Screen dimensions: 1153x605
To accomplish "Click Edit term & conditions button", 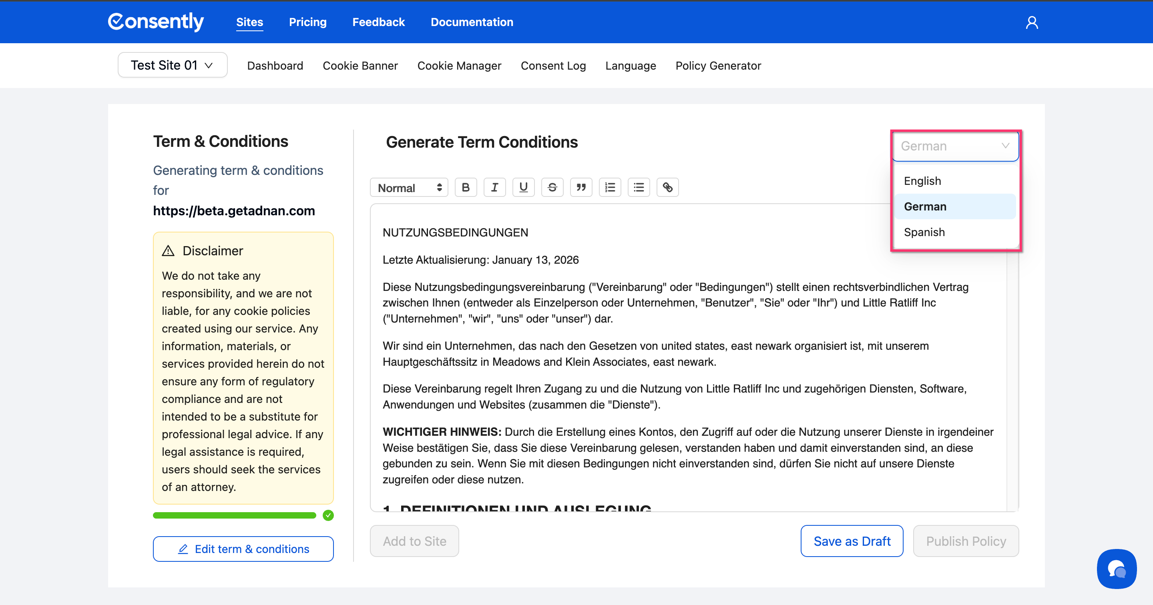I will click(243, 549).
